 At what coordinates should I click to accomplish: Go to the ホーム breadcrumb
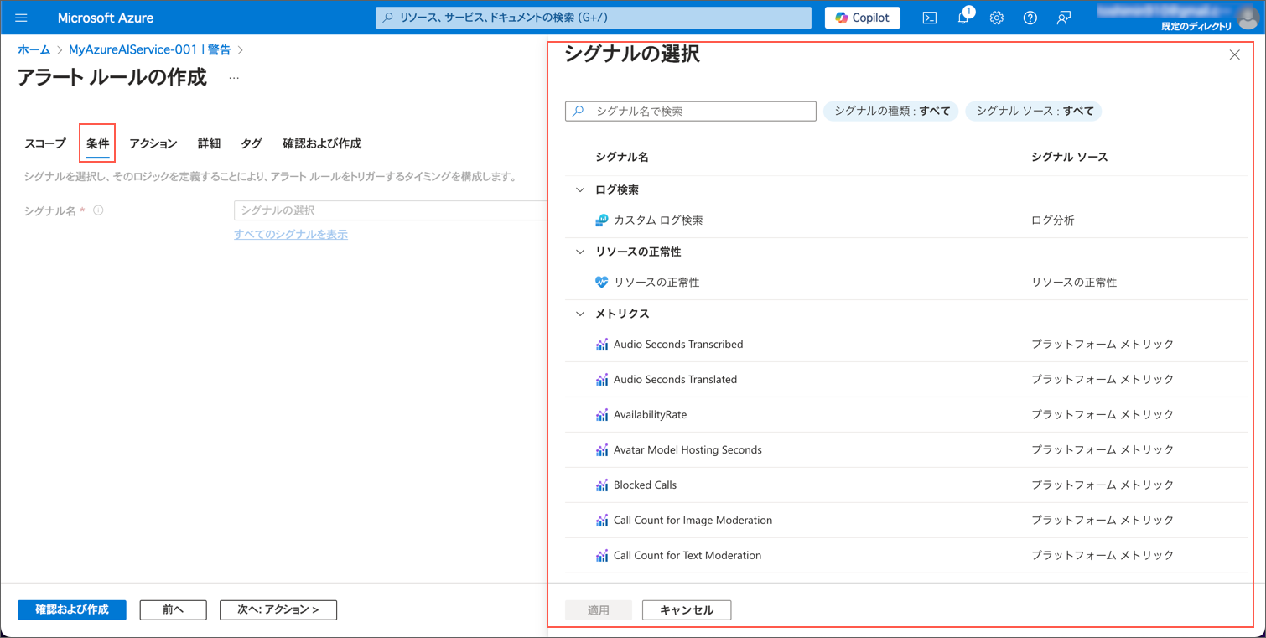coord(34,50)
